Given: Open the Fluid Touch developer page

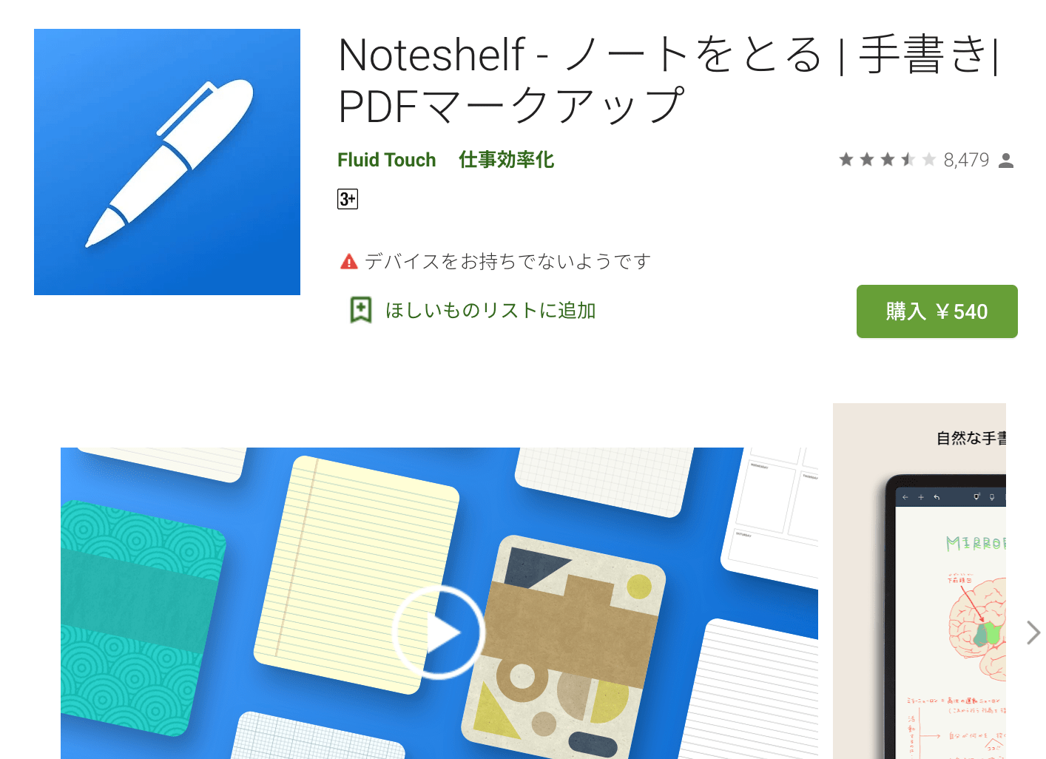Looking at the screenshot, I should [386, 160].
